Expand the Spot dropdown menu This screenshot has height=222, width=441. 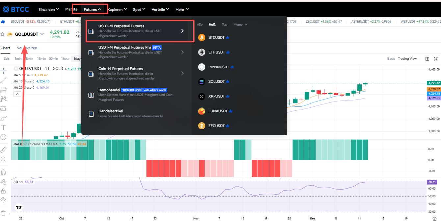[x=139, y=10]
